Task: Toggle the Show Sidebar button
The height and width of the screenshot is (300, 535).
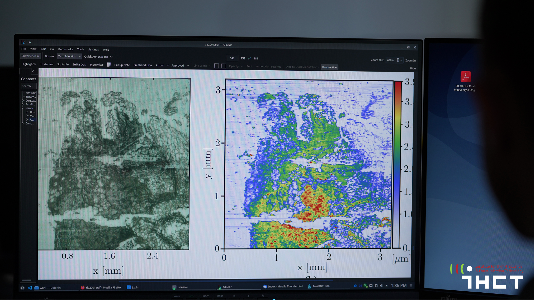Action: coord(30,56)
